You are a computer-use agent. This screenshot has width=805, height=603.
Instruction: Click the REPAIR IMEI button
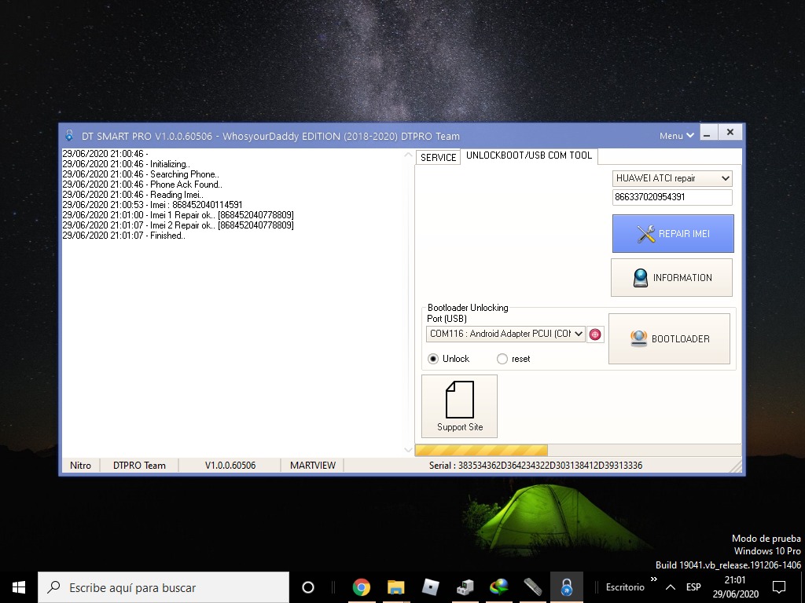[x=673, y=234]
